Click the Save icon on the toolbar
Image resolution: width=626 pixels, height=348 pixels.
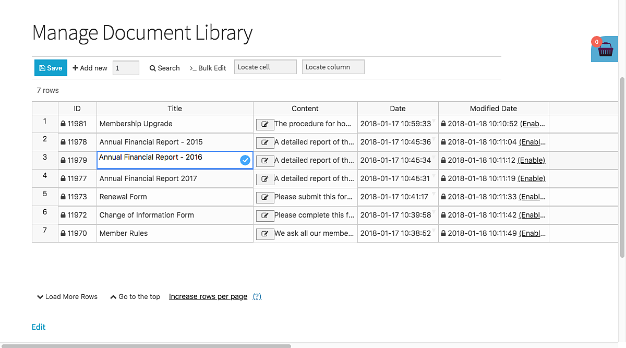pos(44,68)
